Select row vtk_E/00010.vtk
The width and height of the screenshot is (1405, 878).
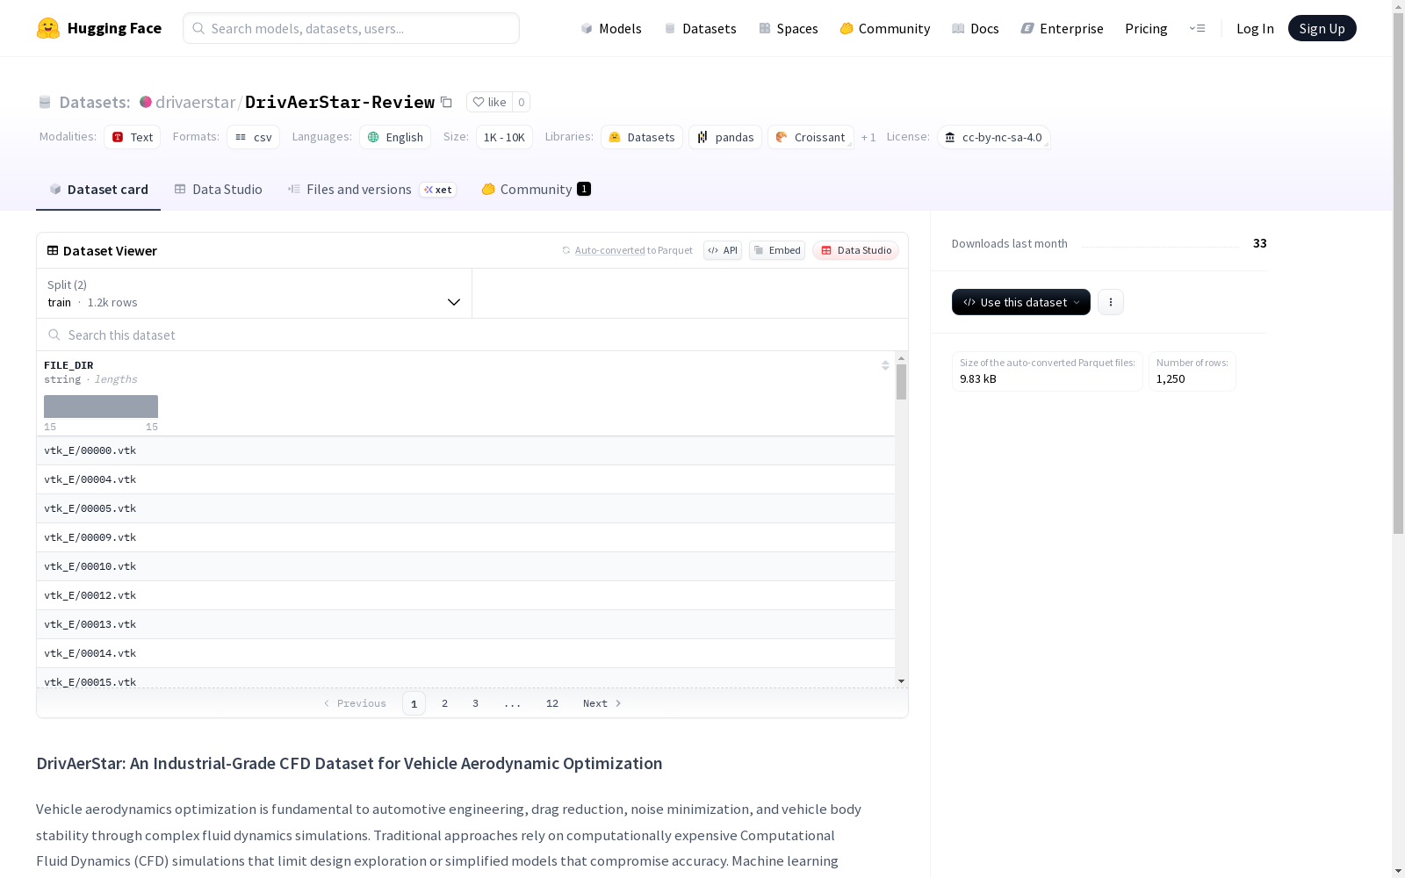(x=465, y=566)
